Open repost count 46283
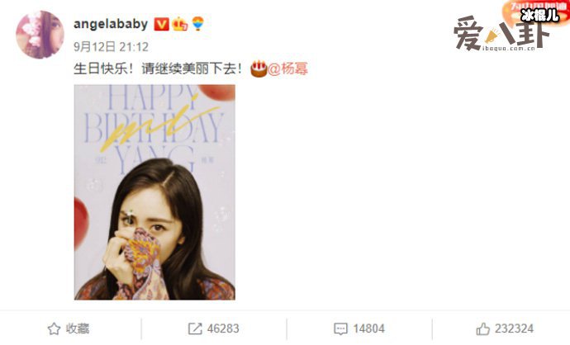Image resolution: width=570 pixels, height=345 pixels. click(223, 328)
